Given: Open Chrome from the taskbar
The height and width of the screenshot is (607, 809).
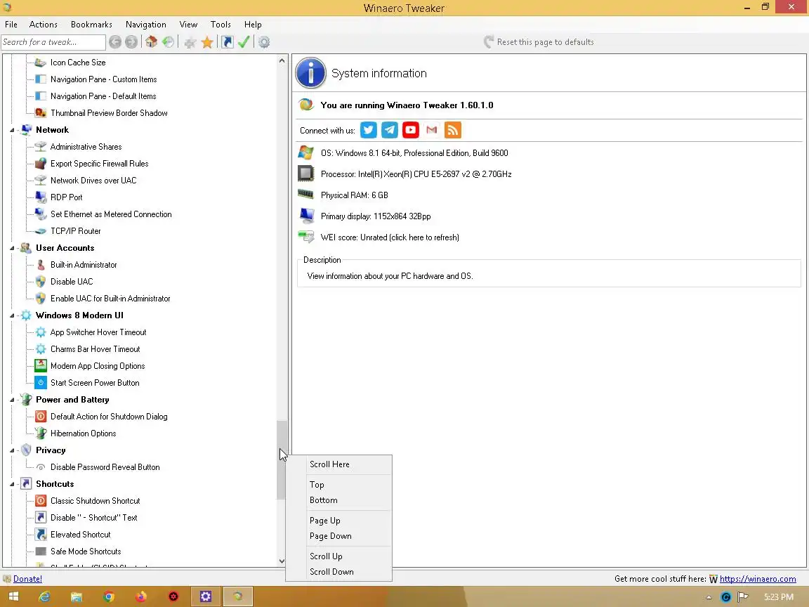Looking at the screenshot, I should click(108, 596).
